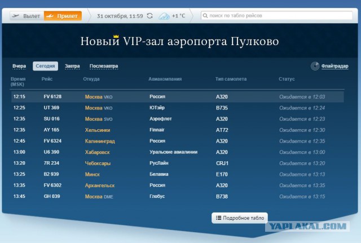
Task: Click the B735 aircraft type cell
Action: (222, 108)
